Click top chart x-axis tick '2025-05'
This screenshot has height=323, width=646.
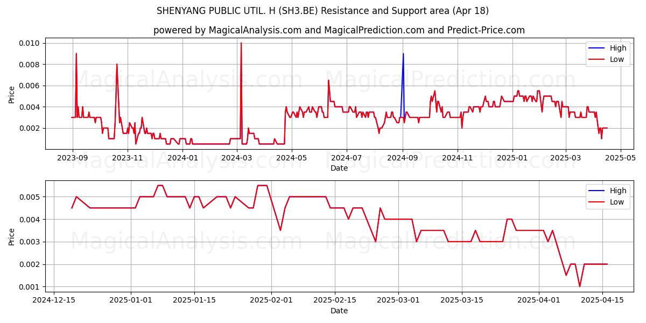point(620,158)
